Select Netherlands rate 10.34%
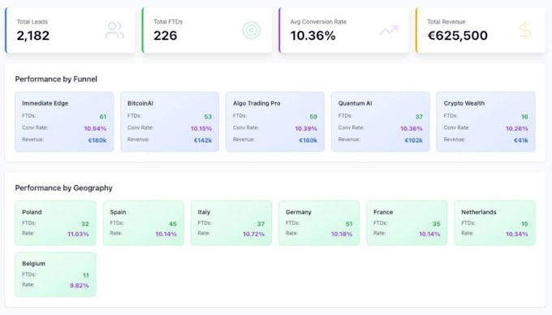 517,234
